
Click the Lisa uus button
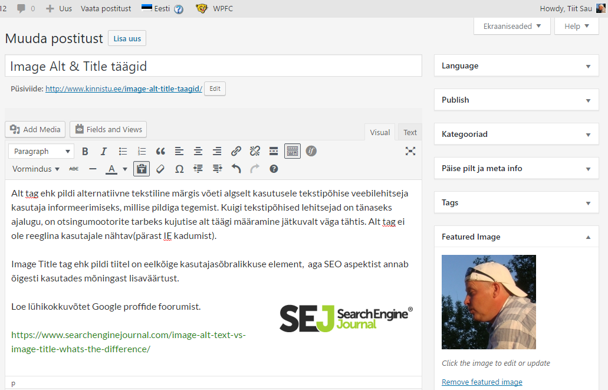coord(127,38)
